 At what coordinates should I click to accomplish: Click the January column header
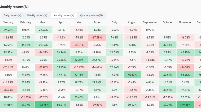[x=8, y=23]
